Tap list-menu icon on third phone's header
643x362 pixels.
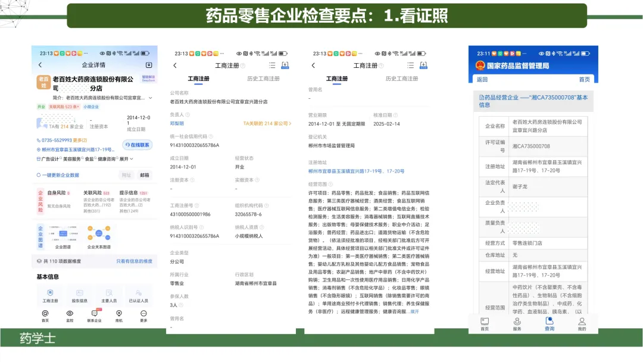click(410, 65)
